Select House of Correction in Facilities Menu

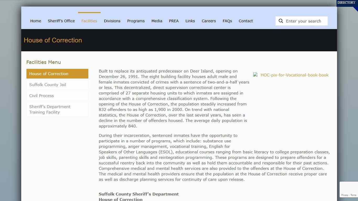click(48, 74)
